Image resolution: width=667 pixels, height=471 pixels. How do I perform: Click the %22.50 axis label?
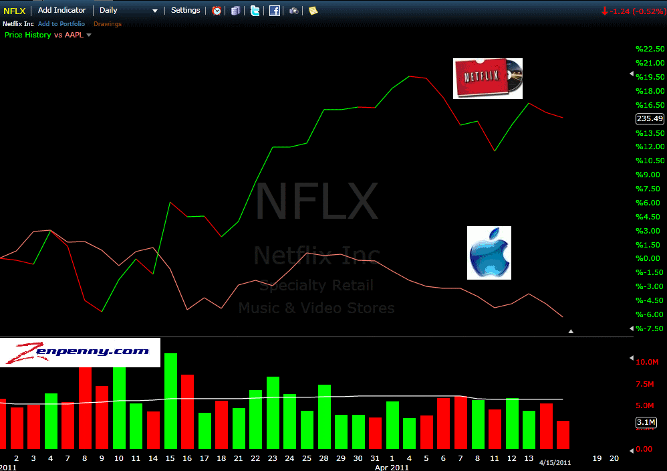[650, 49]
